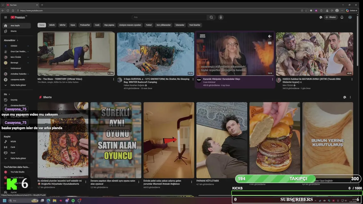Image resolution: width=363 pixels, height=204 pixels.
Task: Click the Shorts shelf settings icon
Action: (345, 97)
